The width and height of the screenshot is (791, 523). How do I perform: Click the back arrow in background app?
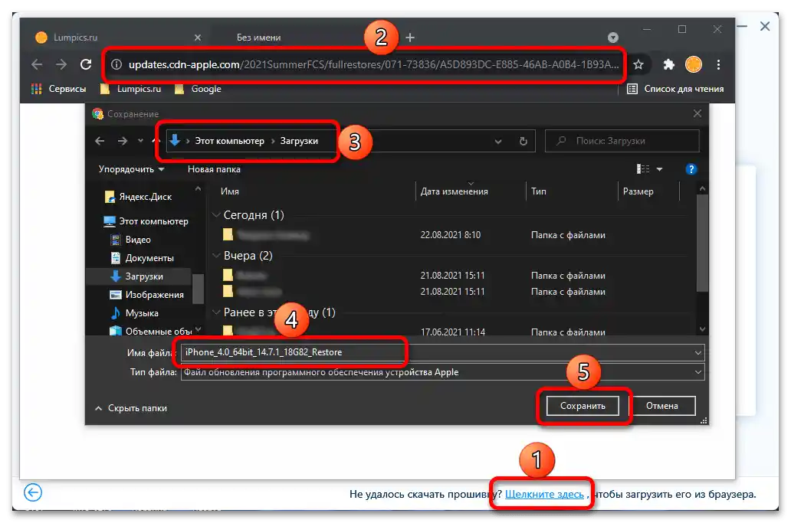(33, 492)
